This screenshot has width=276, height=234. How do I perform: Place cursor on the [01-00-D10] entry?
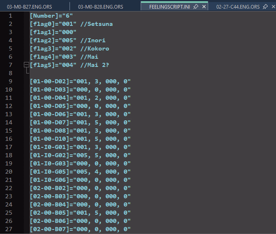pos(80,139)
